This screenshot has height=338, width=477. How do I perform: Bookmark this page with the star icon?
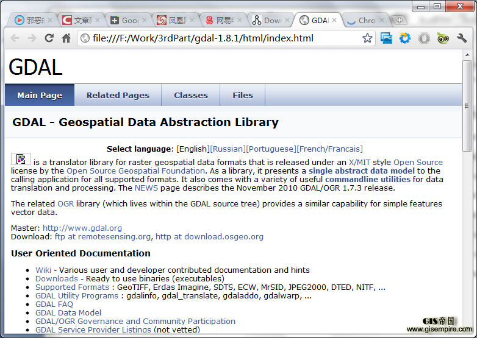(367, 38)
